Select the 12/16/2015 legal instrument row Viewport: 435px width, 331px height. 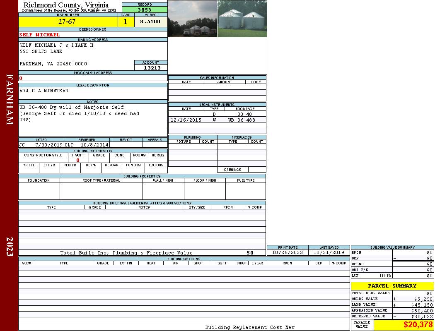pyautogui.click(x=217, y=120)
